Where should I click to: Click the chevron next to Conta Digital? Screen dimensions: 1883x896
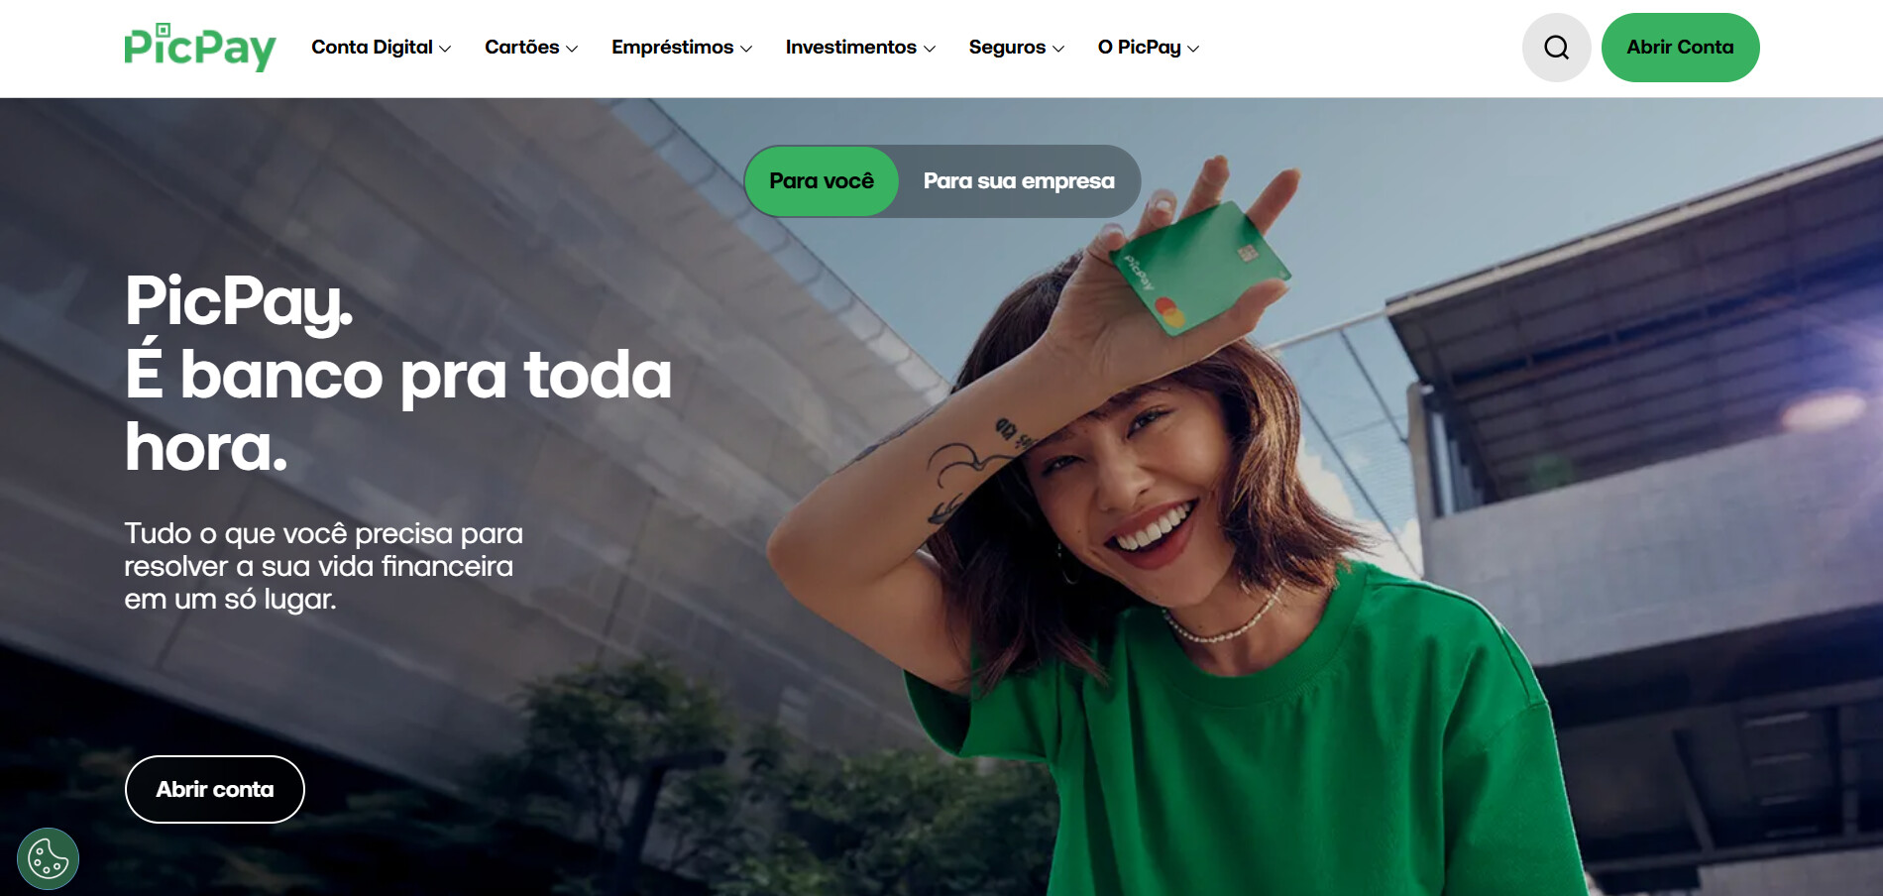445,49
